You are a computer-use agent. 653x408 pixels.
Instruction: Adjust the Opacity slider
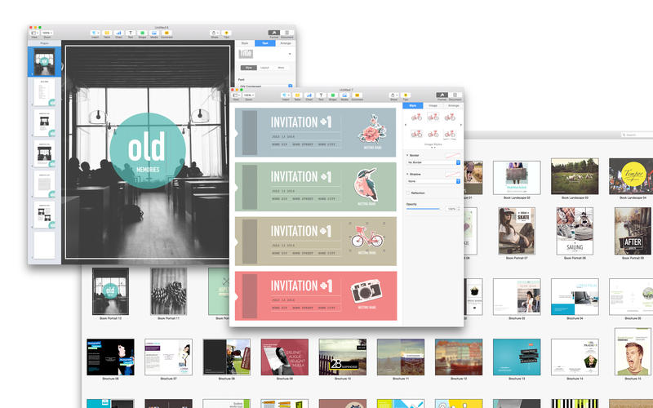click(x=423, y=209)
